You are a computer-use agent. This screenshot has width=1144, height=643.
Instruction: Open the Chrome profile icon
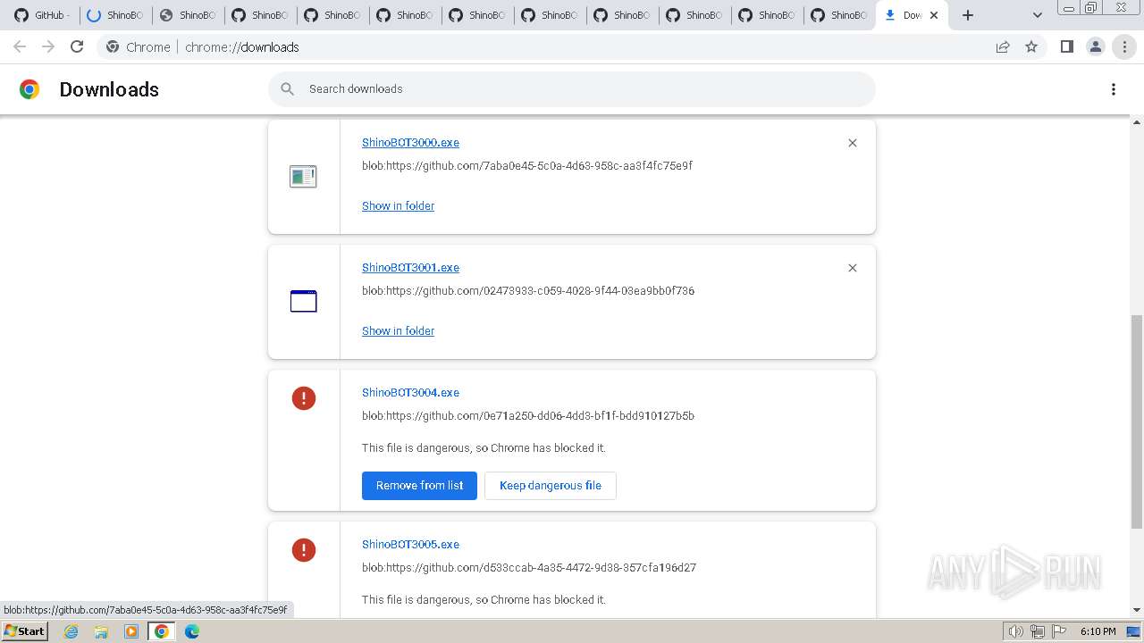1095,47
